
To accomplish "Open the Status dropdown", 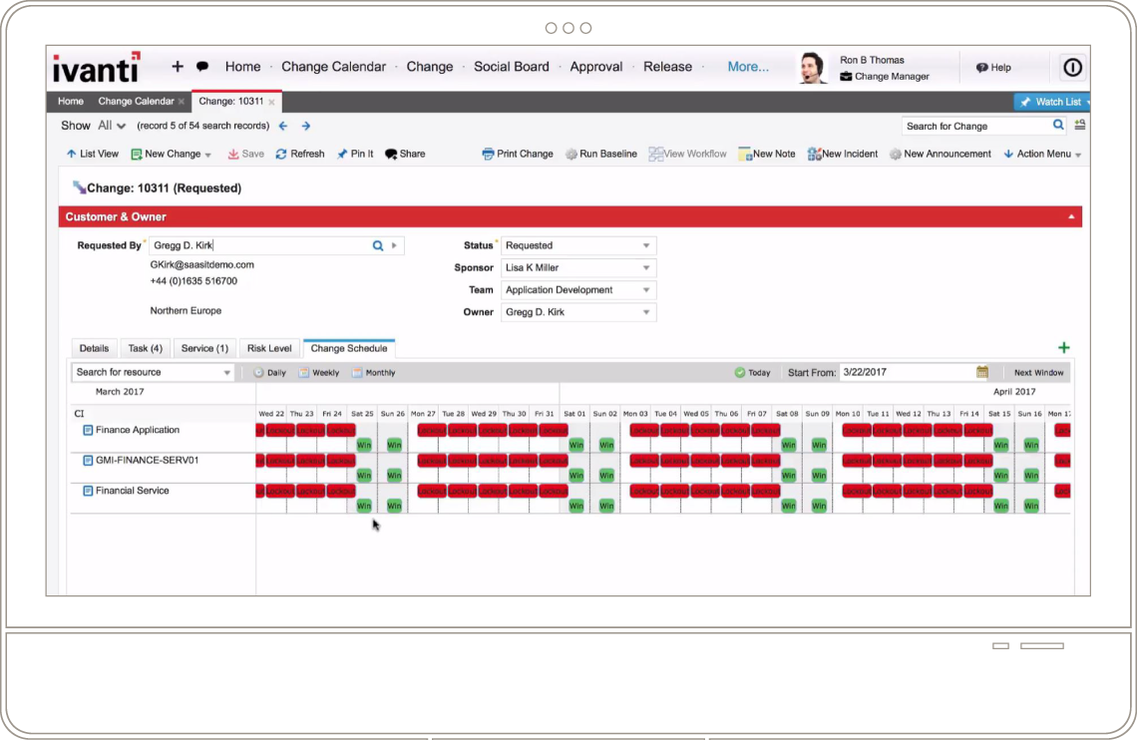I will 646,245.
